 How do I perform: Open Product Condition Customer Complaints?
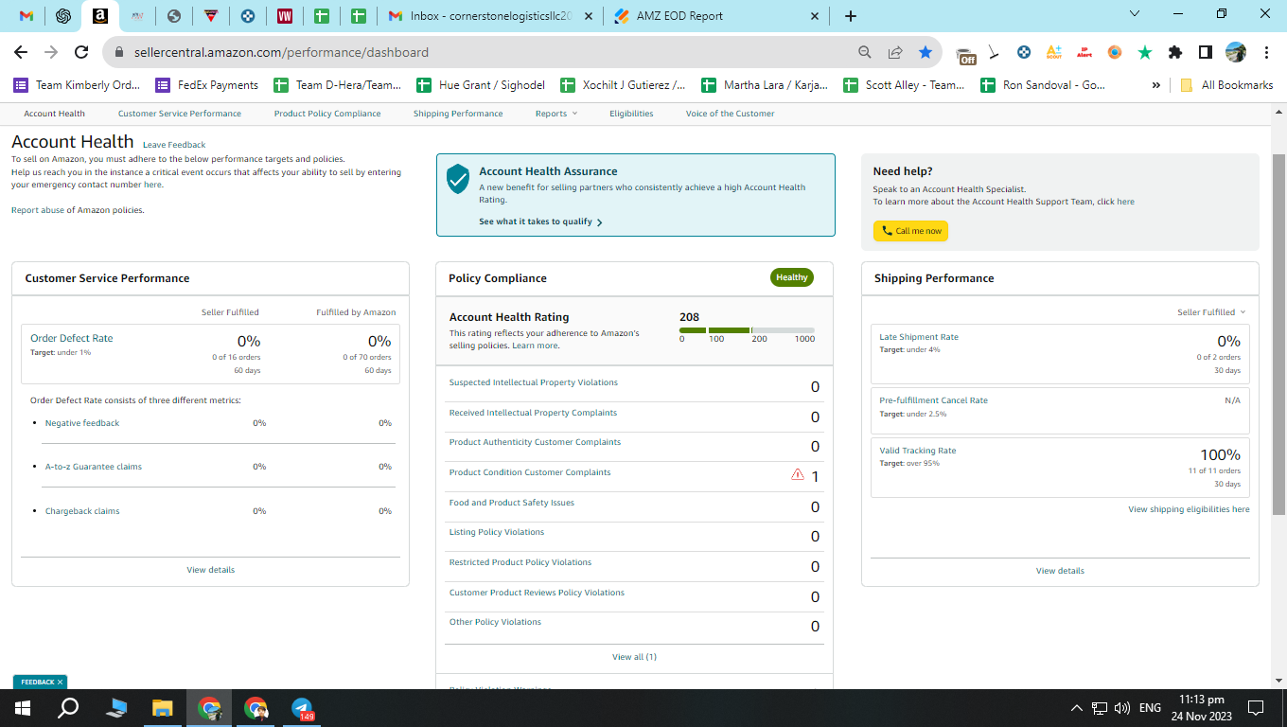click(x=530, y=472)
